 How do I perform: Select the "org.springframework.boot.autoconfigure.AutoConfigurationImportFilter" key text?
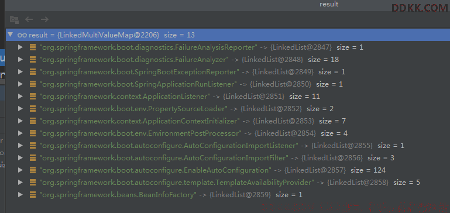pyautogui.click(x=164, y=158)
